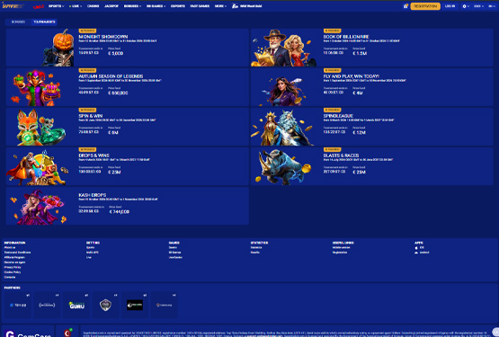Open Spin & Win fox thumbnail
This screenshot has width=499, height=337.
[40, 127]
